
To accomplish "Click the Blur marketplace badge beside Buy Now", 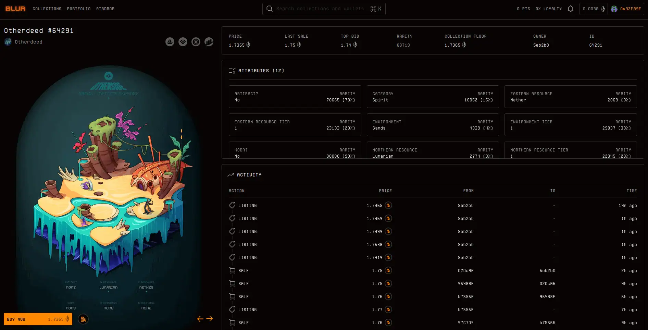I will (83, 319).
